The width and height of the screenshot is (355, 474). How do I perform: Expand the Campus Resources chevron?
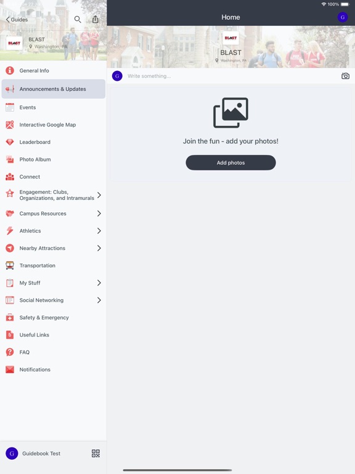click(99, 214)
